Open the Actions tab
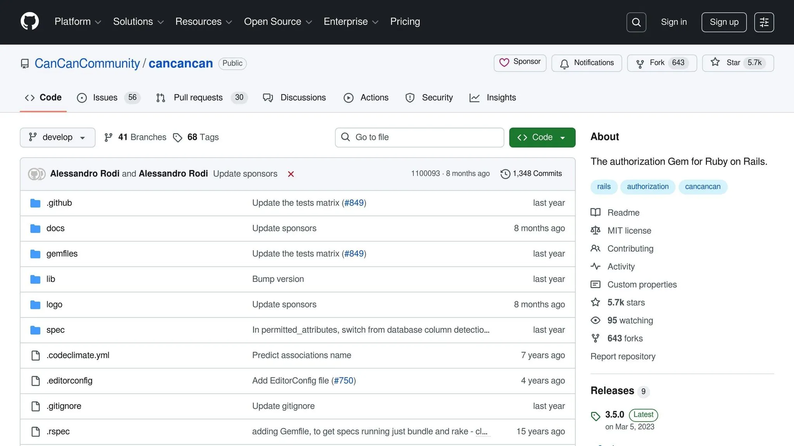The width and height of the screenshot is (794, 446). [366, 98]
